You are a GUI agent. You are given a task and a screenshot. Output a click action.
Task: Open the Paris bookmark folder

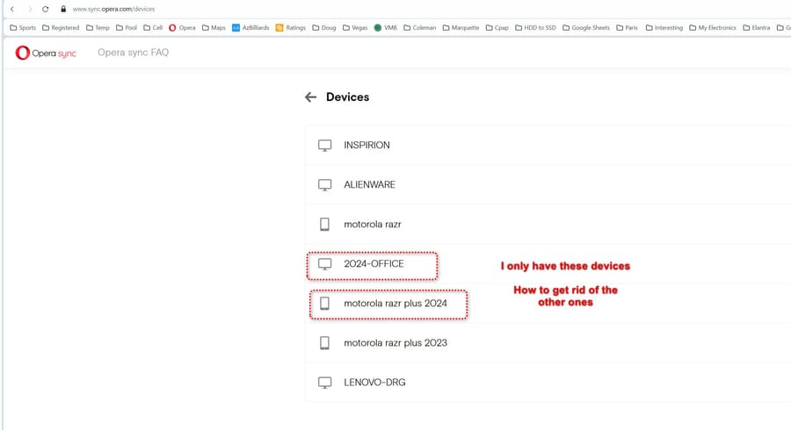click(x=627, y=28)
